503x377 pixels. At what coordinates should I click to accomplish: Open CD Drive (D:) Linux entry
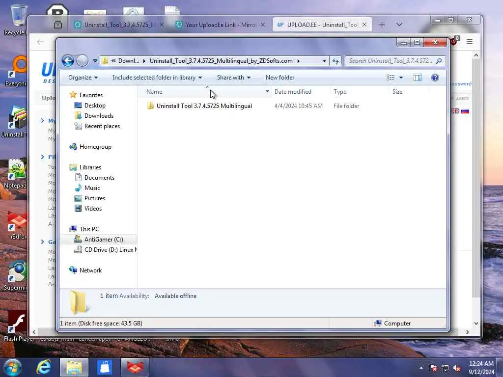(x=111, y=250)
